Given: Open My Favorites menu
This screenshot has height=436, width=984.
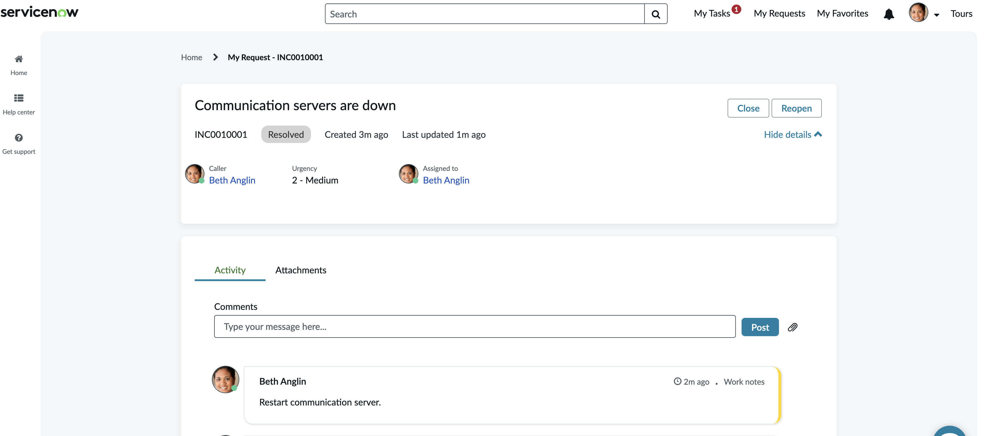Looking at the screenshot, I should tap(842, 14).
